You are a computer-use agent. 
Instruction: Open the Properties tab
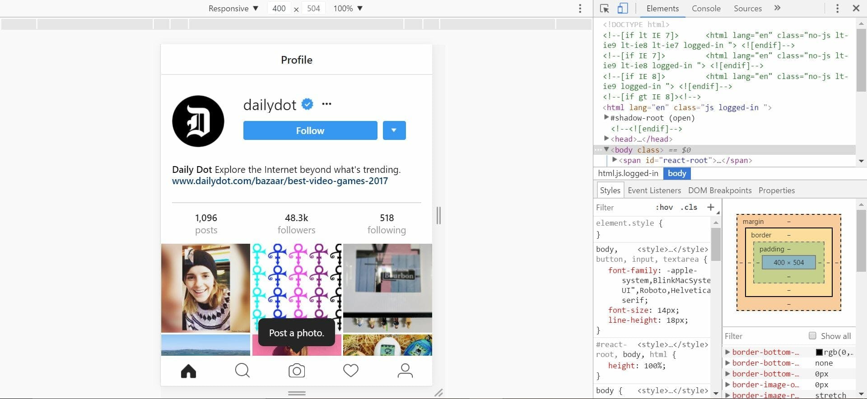[x=777, y=190]
